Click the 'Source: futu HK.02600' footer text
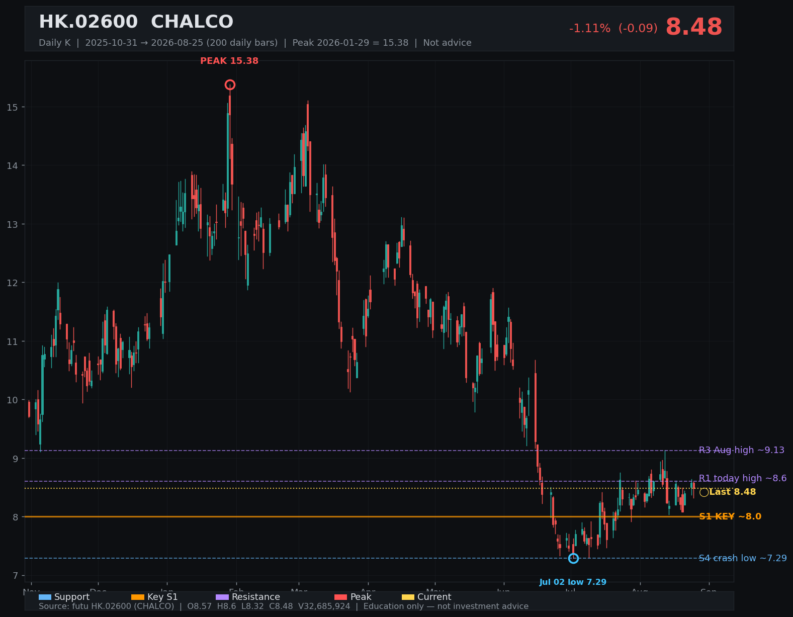This screenshot has width=793, height=617. point(284,606)
